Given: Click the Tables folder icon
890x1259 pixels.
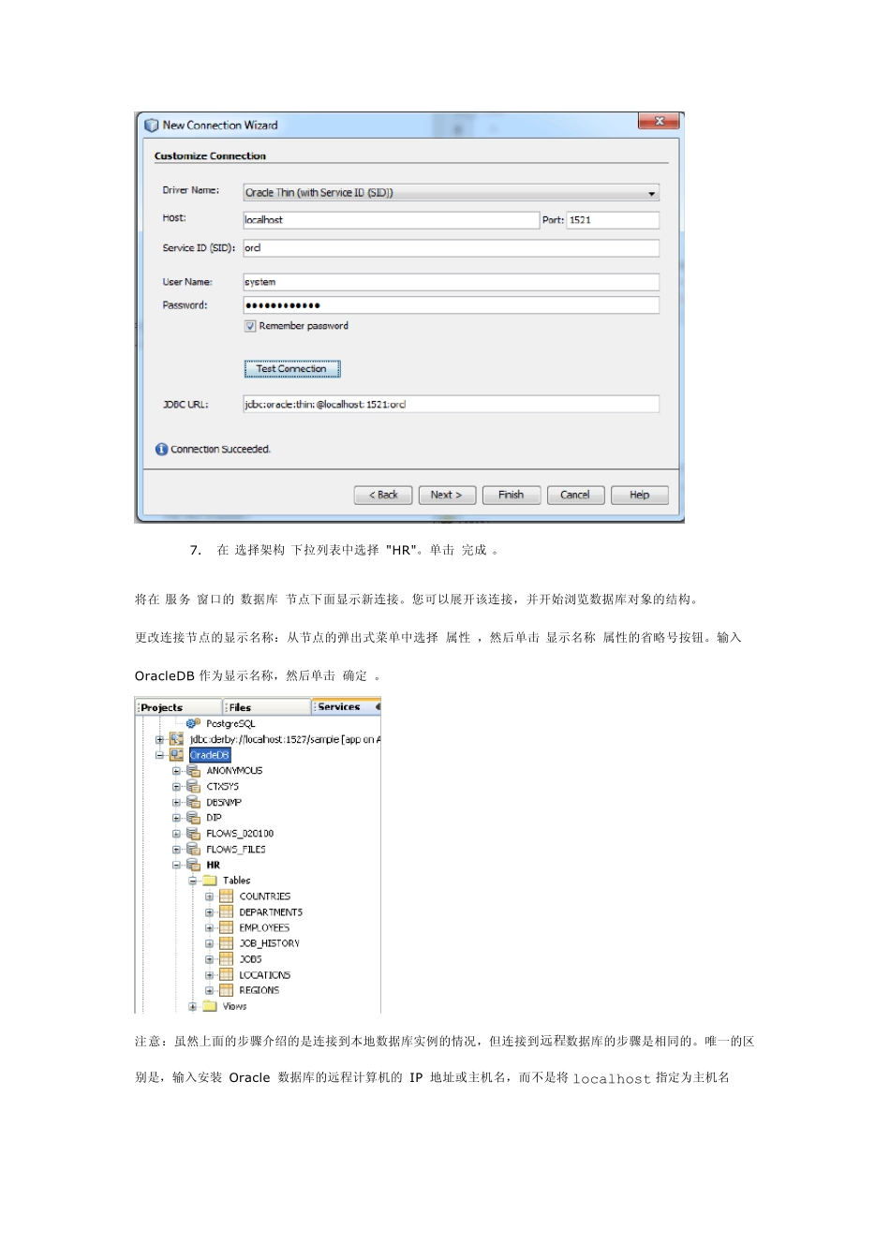Looking at the screenshot, I should pyautogui.click(x=210, y=881).
